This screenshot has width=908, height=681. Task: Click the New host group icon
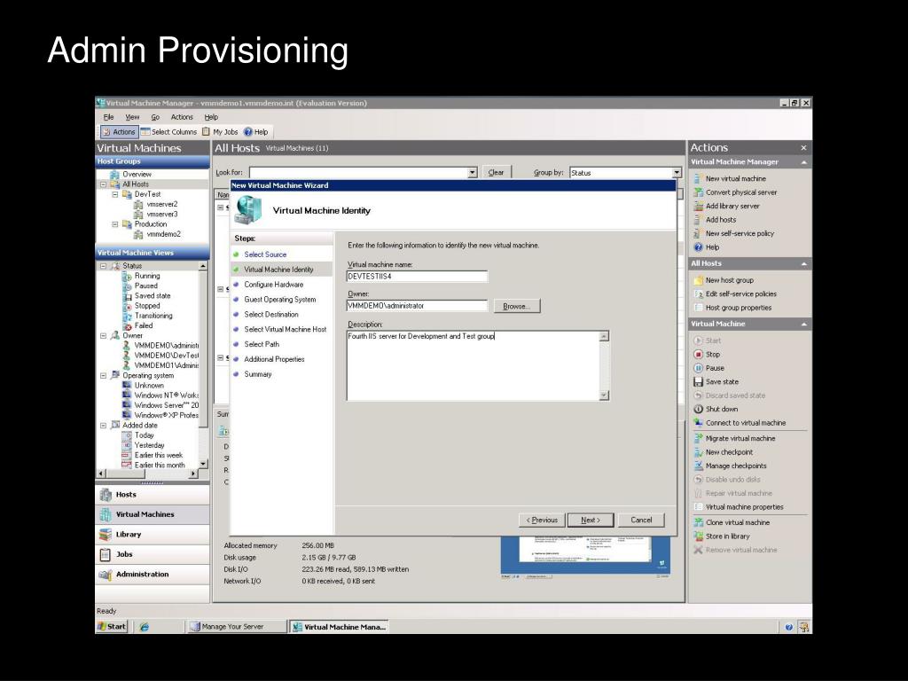(699, 280)
